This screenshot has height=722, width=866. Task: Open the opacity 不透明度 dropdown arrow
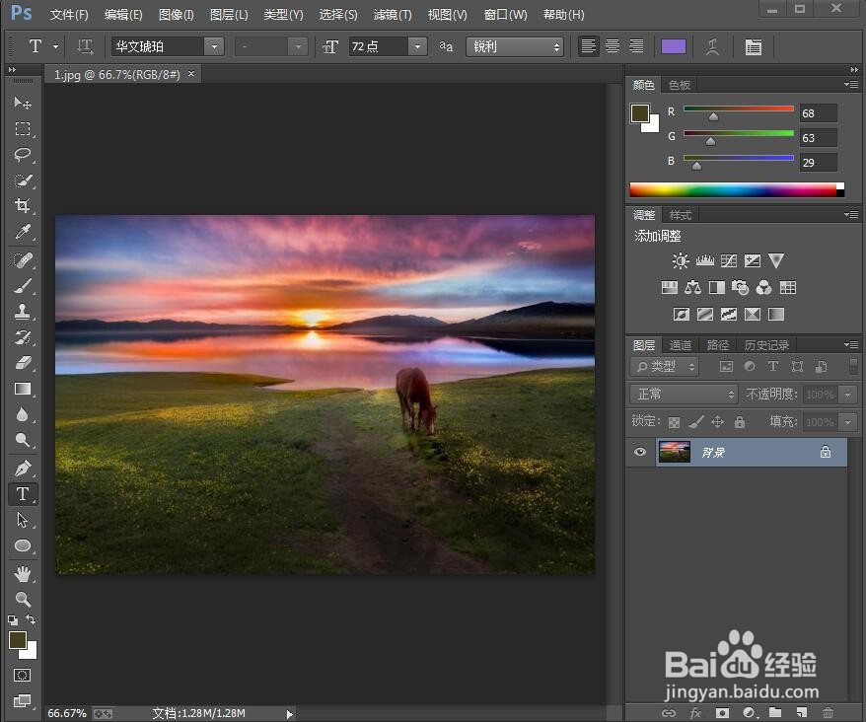(848, 395)
